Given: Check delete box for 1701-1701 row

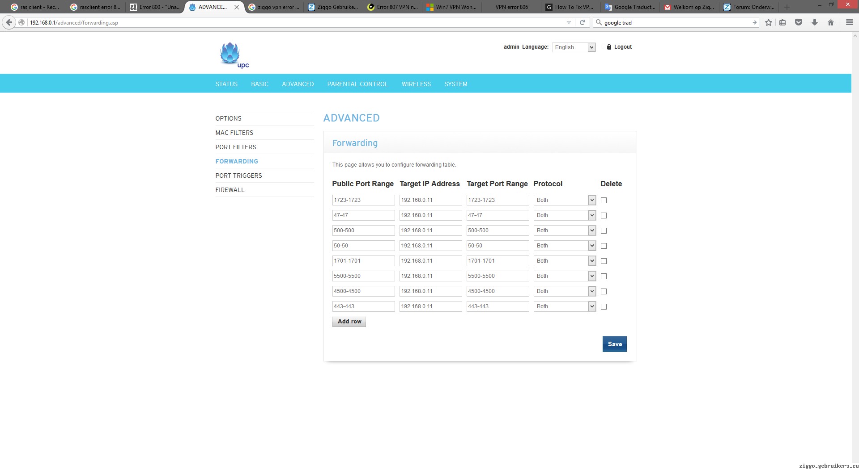Looking at the screenshot, I should (x=604, y=261).
